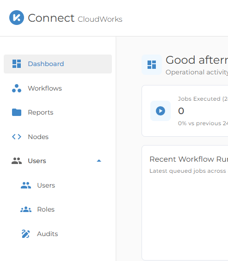Open the Dashboard menu item
Viewport: 228px width, 261px height.
point(58,64)
